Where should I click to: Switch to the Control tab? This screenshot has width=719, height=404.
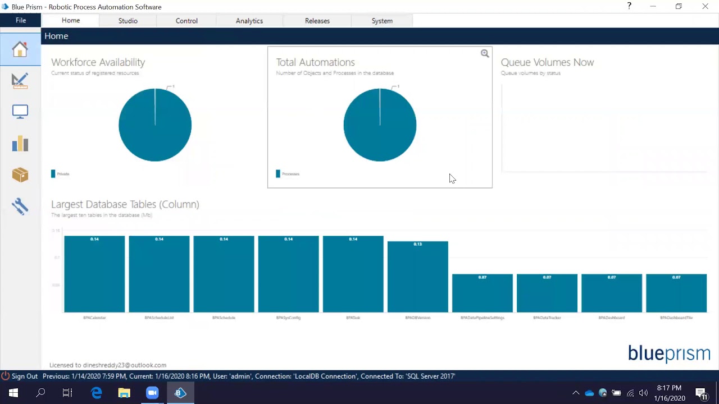coord(186,21)
